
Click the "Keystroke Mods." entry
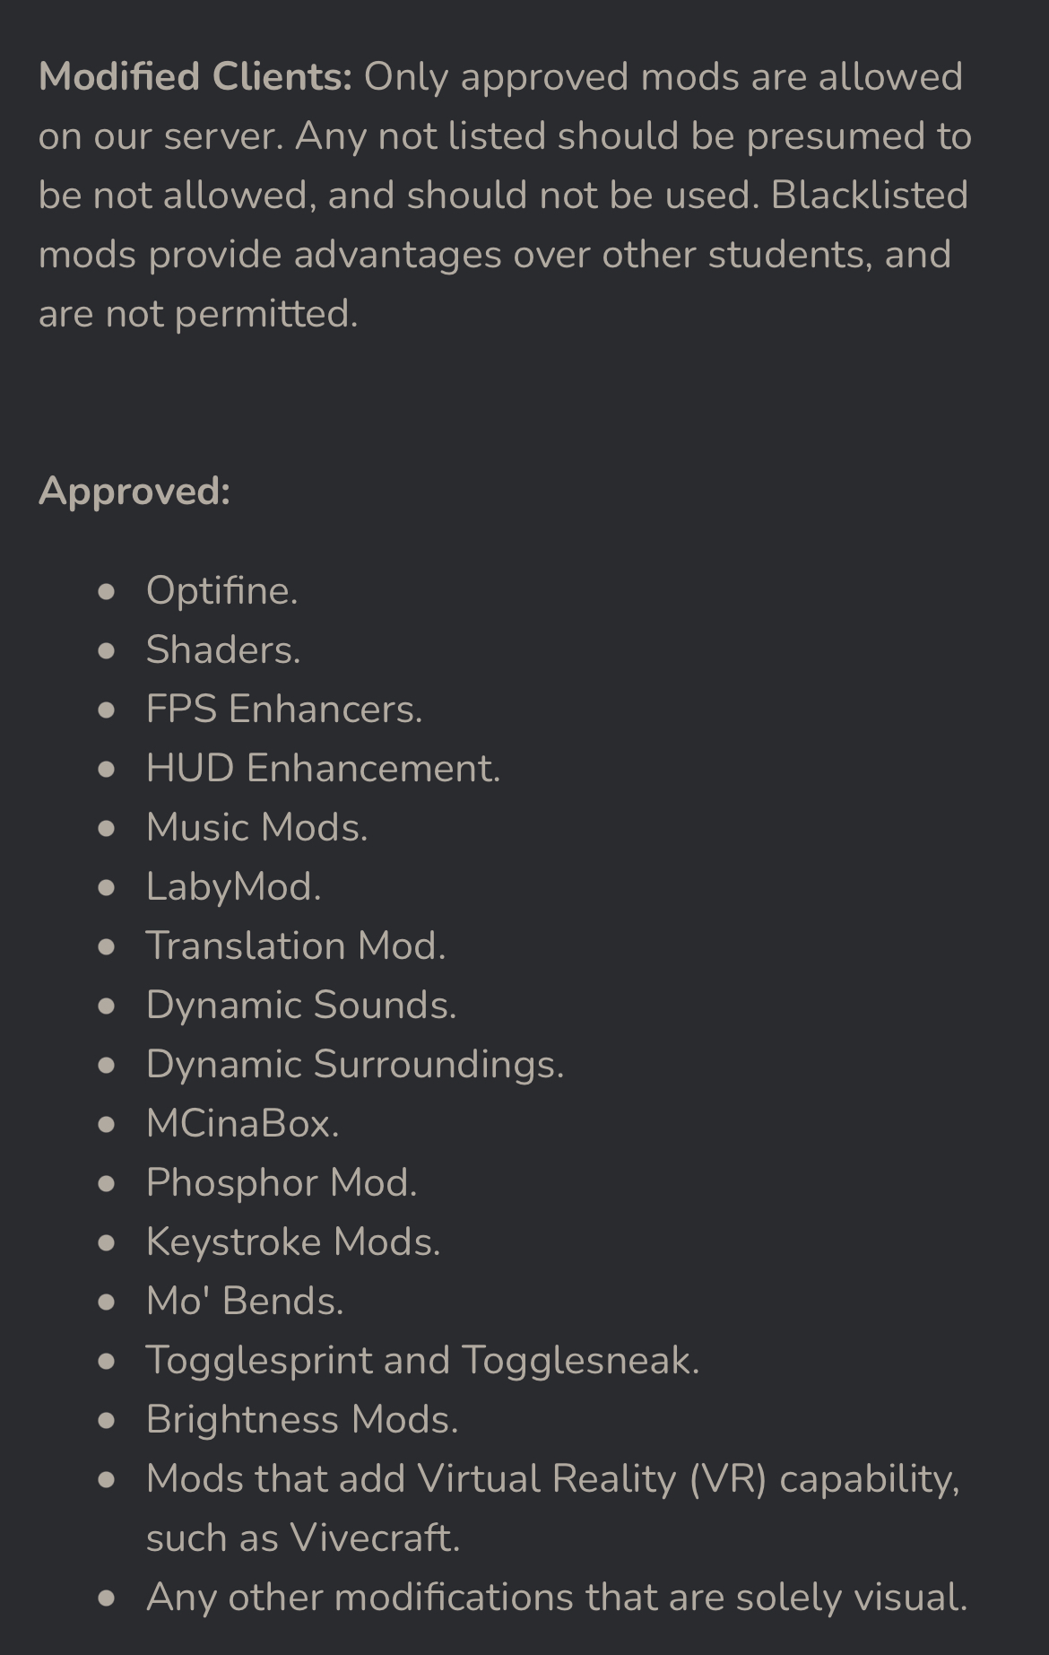click(293, 1242)
